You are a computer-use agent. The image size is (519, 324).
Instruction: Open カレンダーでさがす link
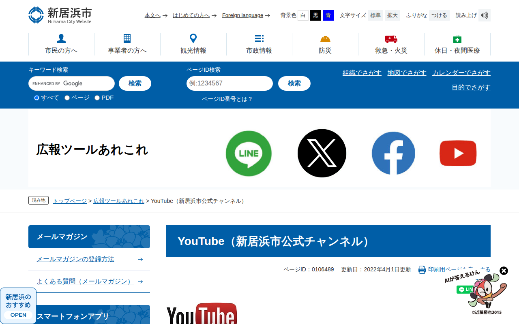[461, 73]
